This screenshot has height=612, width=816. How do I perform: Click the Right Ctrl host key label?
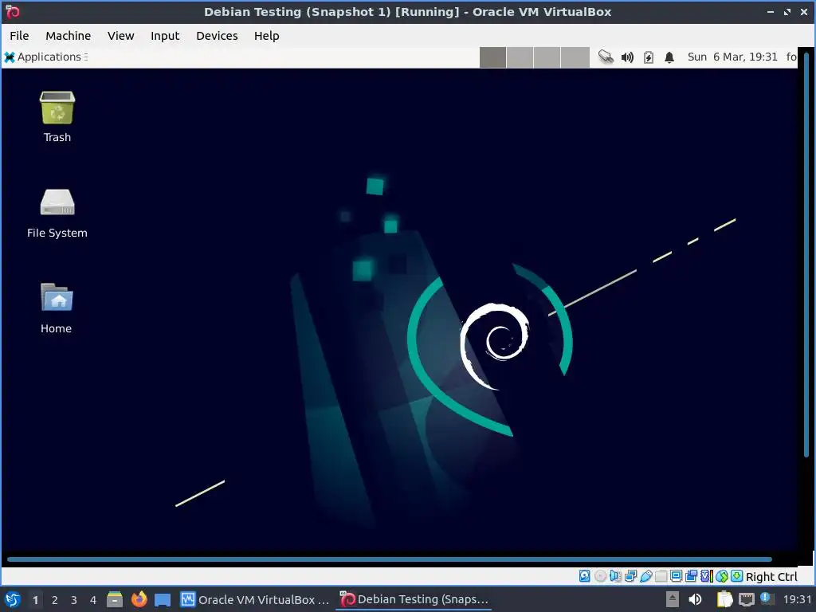[771, 577]
